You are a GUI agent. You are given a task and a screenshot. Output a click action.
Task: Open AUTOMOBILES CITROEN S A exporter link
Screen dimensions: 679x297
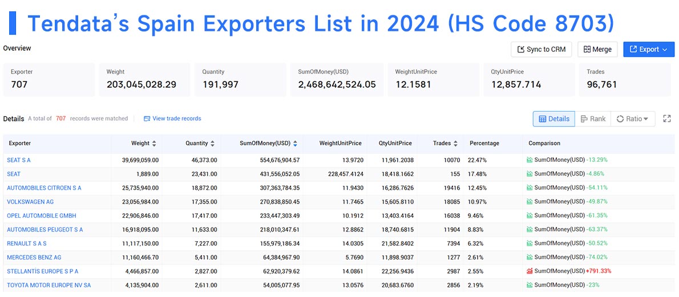point(44,188)
